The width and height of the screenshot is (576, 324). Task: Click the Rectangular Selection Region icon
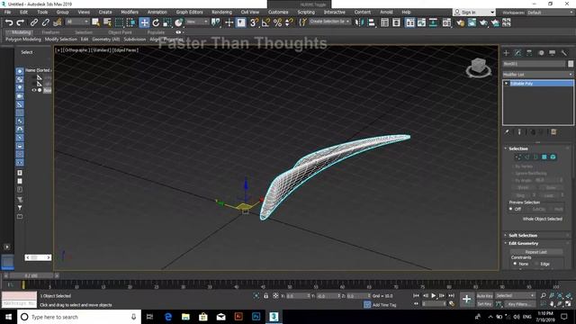[x=119, y=22]
